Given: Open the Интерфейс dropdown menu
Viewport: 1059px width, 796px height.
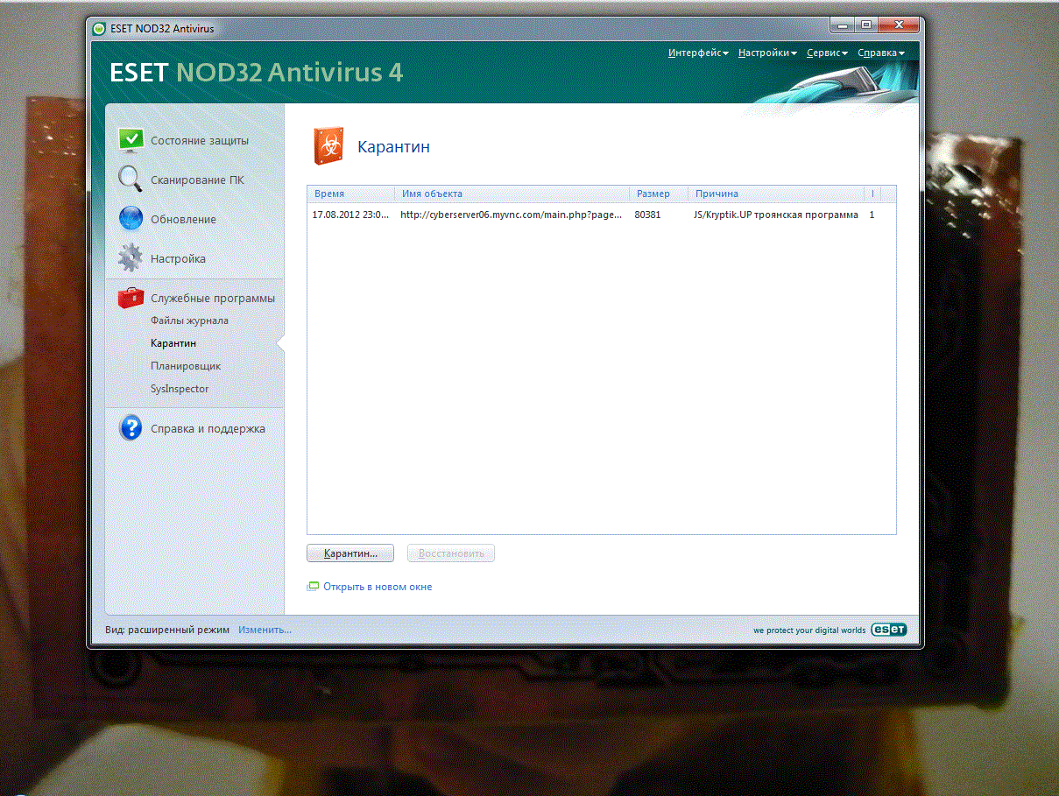Looking at the screenshot, I should click(697, 53).
